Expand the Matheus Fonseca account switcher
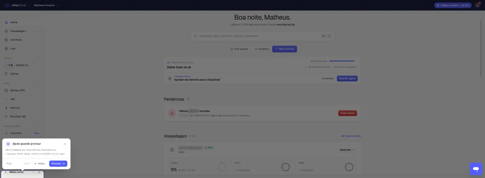The width and height of the screenshot is (485, 178). tap(46, 5)
